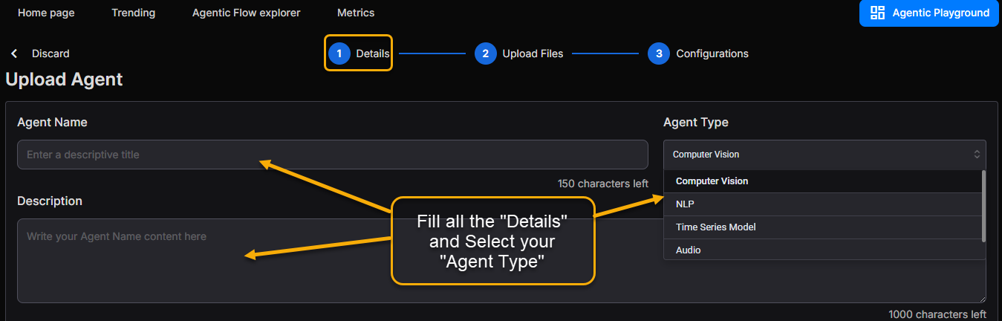Choose NLP agent type option
The height and width of the screenshot is (321, 1002).
coord(685,204)
